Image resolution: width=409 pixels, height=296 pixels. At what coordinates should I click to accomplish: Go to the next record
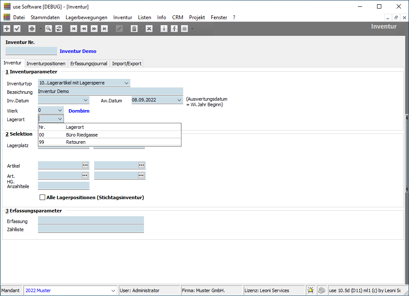point(94,29)
